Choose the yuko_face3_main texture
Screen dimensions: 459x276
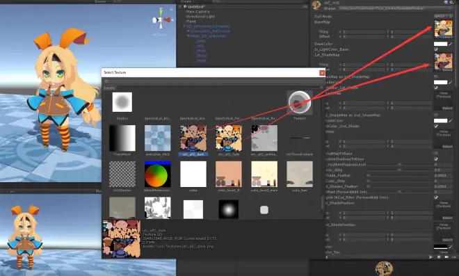tap(264, 174)
